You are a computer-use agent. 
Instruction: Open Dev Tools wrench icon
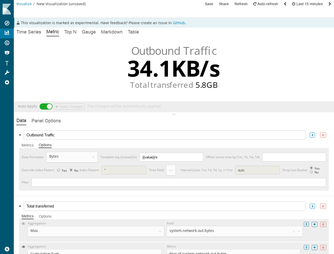click(7, 72)
